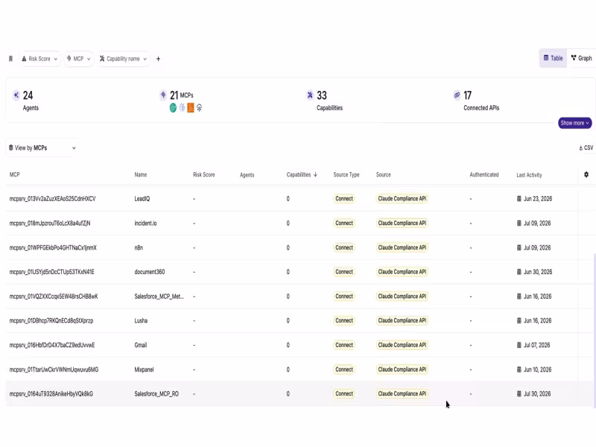Click Claude Compliance API badge for n8n
Screen dimensions: 596x447
(402, 247)
